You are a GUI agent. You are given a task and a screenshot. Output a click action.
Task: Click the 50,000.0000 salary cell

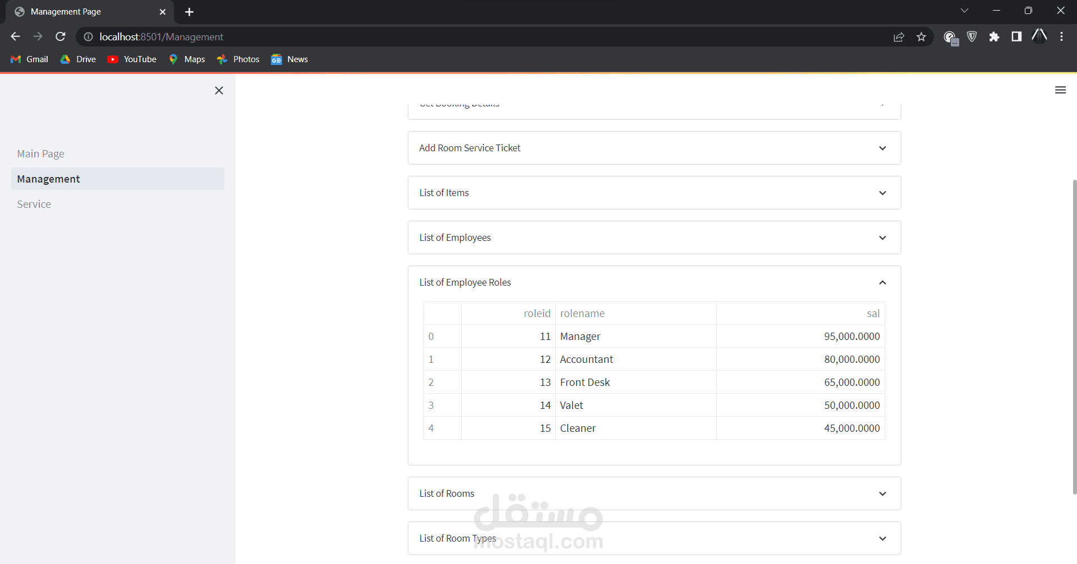click(x=800, y=405)
